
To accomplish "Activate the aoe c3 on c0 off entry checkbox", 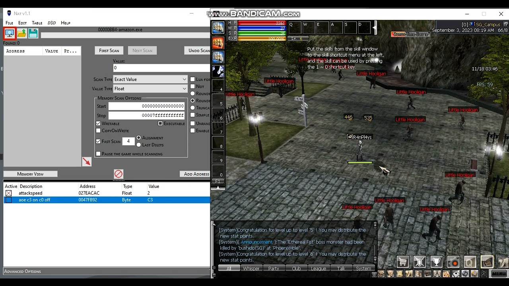I will [x=8, y=200].
